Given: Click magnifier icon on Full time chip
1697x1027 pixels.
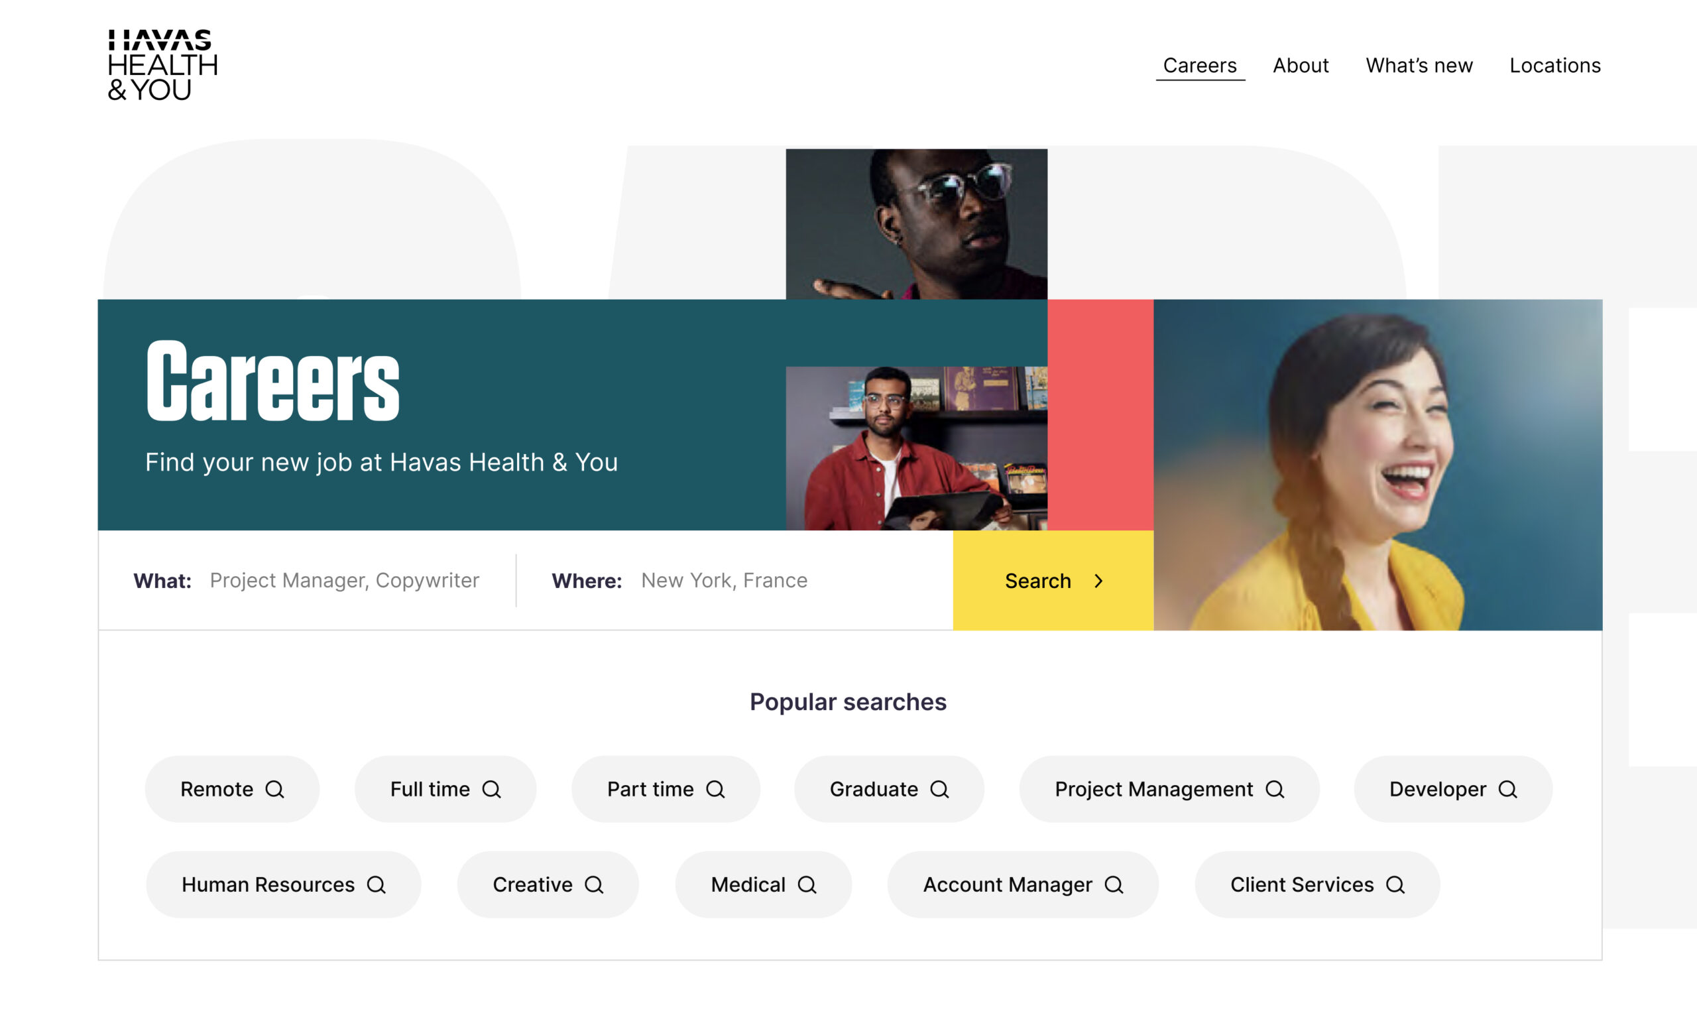Looking at the screenshot, I should coord(491,790).
